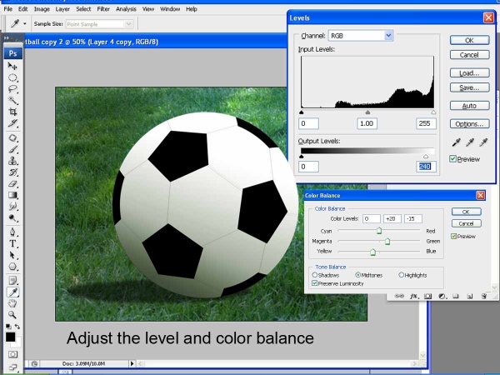The image size is (500, 375).
Task: Select the Eyedropper tool in toolbox
Action: [12, 292]
